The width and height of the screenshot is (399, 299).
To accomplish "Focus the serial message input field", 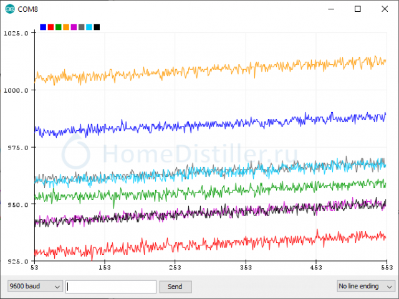I will pyautogui.click(x=111, y=287).
